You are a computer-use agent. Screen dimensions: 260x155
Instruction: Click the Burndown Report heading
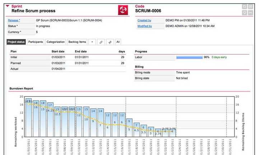click(x=21, y=89)
